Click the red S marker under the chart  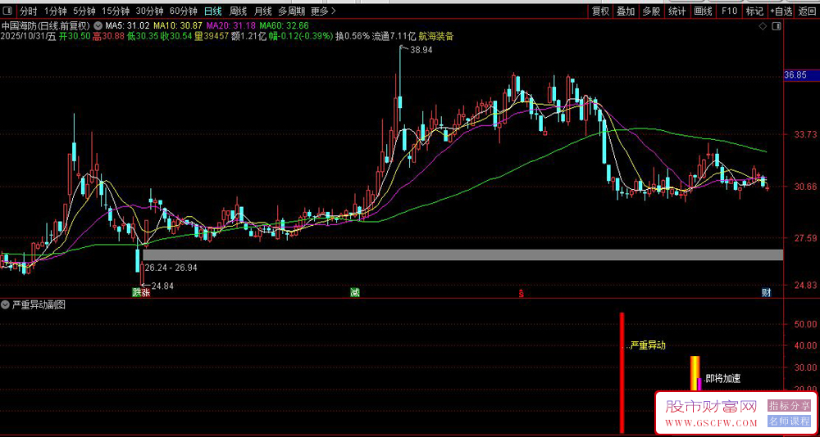point(521,293)
